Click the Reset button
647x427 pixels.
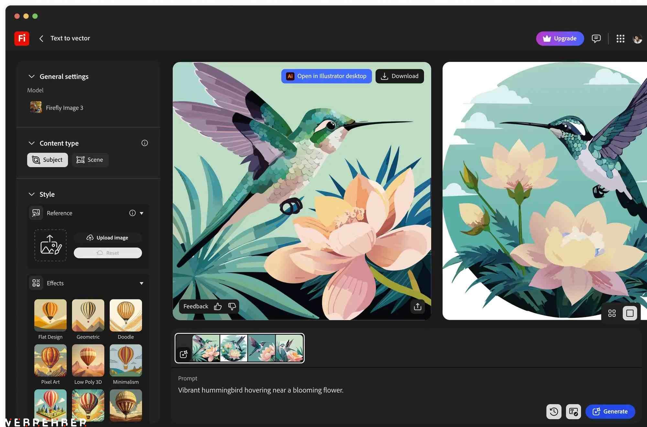click(108, 253)
